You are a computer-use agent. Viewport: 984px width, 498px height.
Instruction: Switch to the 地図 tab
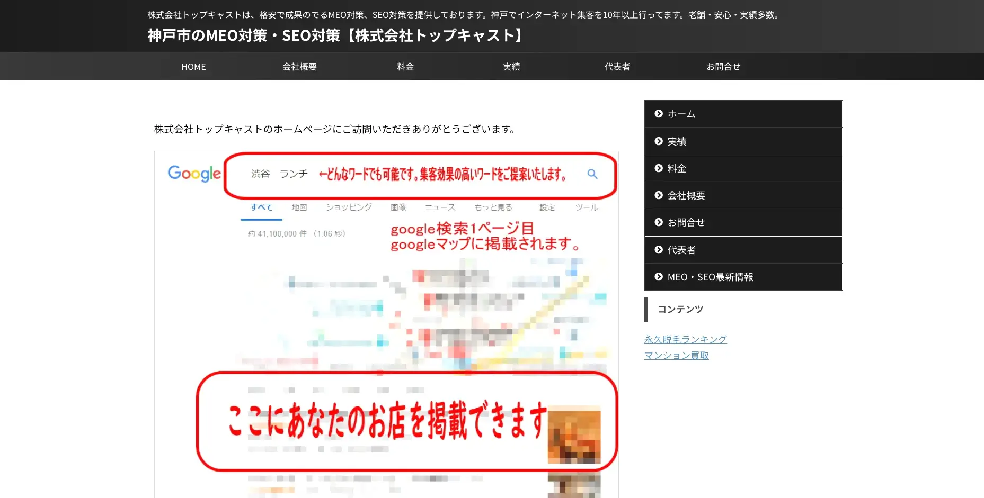pos(299,207)
